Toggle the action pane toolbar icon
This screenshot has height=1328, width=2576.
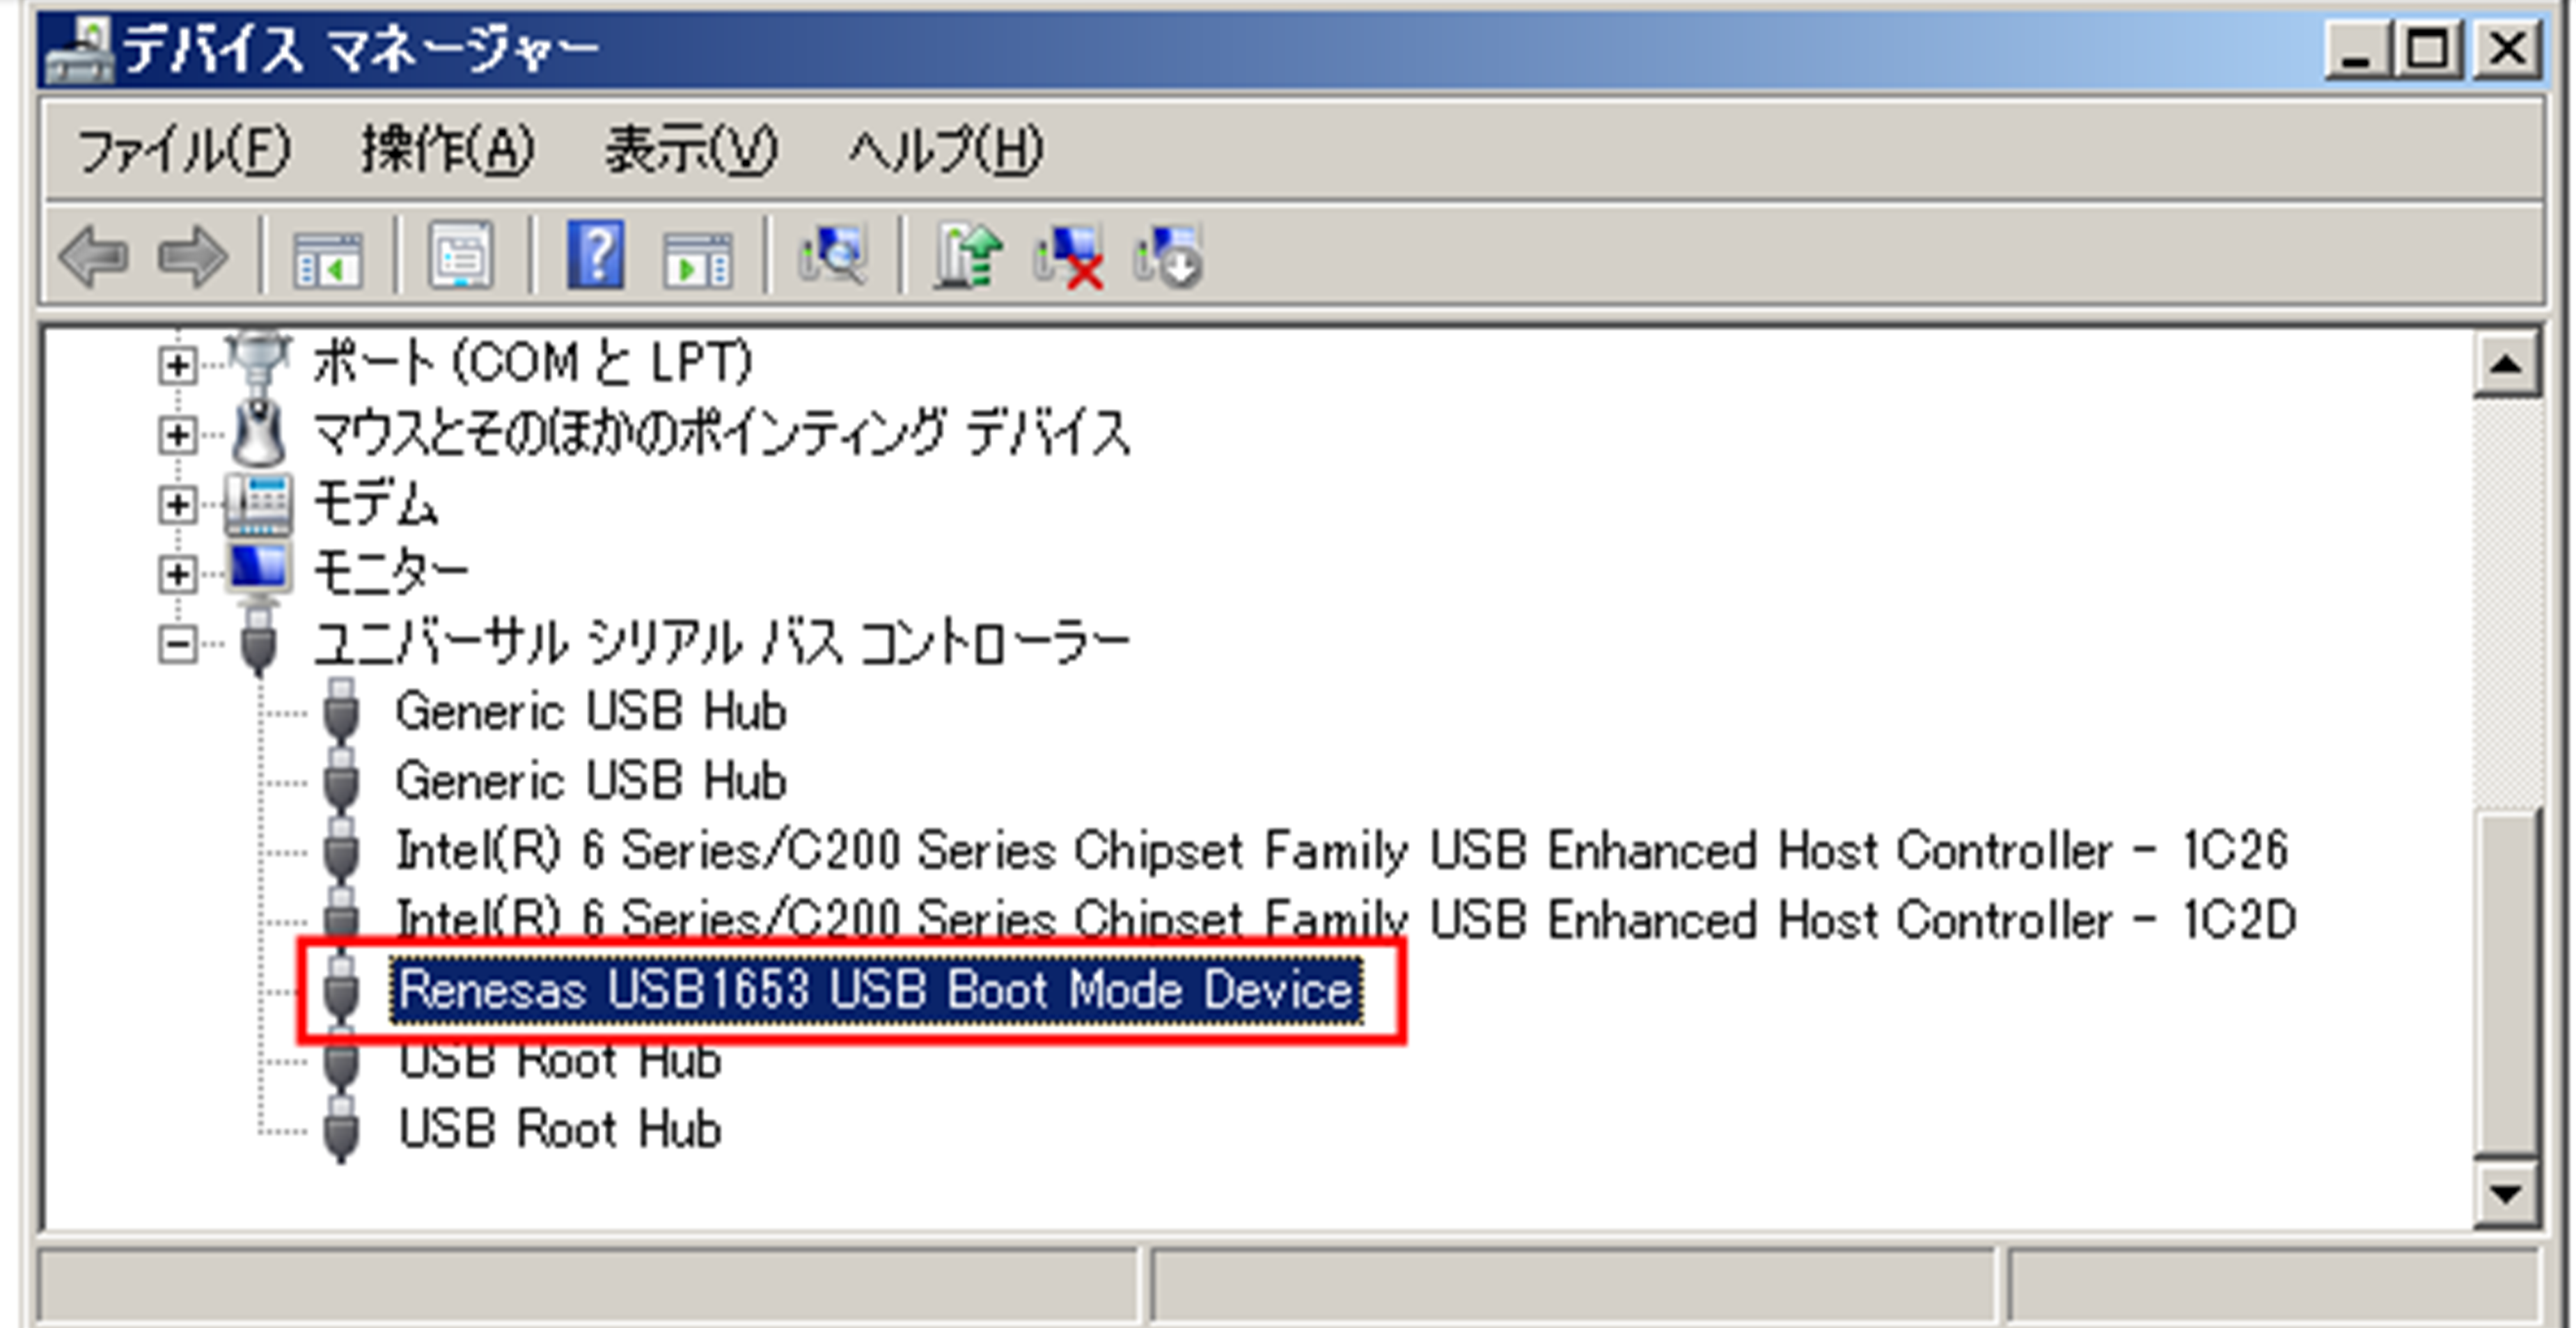click(698, 259)
